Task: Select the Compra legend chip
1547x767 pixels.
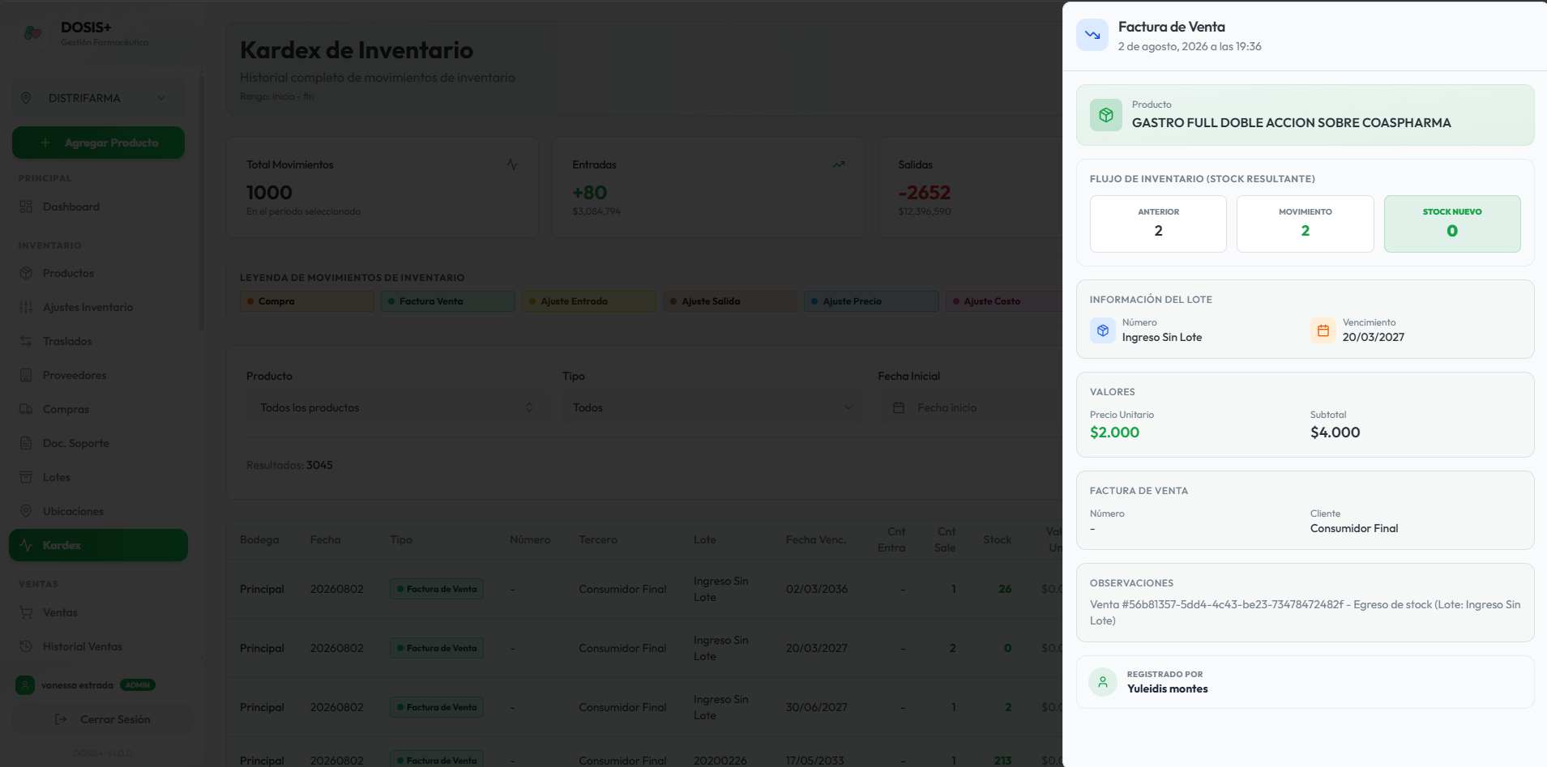Action: click(307, 301)
